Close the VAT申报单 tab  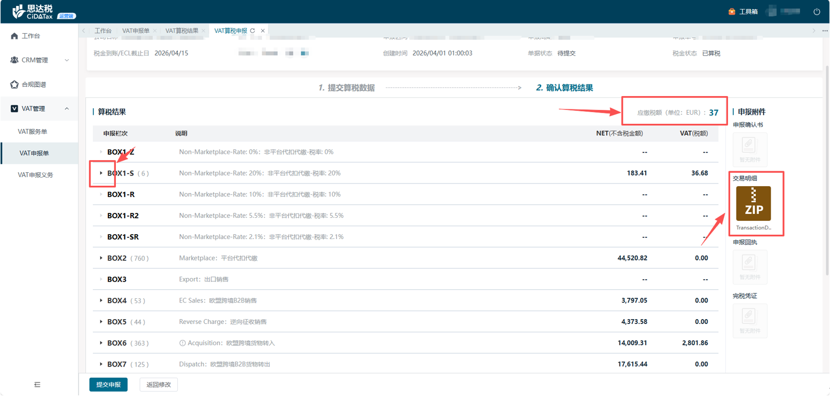[x=155, y=31]
